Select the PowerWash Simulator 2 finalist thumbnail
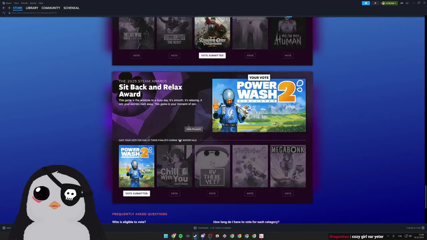The width and height of the screenshot is (427, 240). tap(136, 166)
